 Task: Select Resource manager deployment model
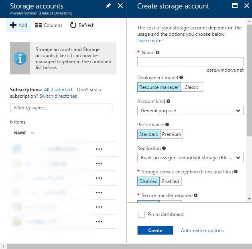click(x=159, y=87)
